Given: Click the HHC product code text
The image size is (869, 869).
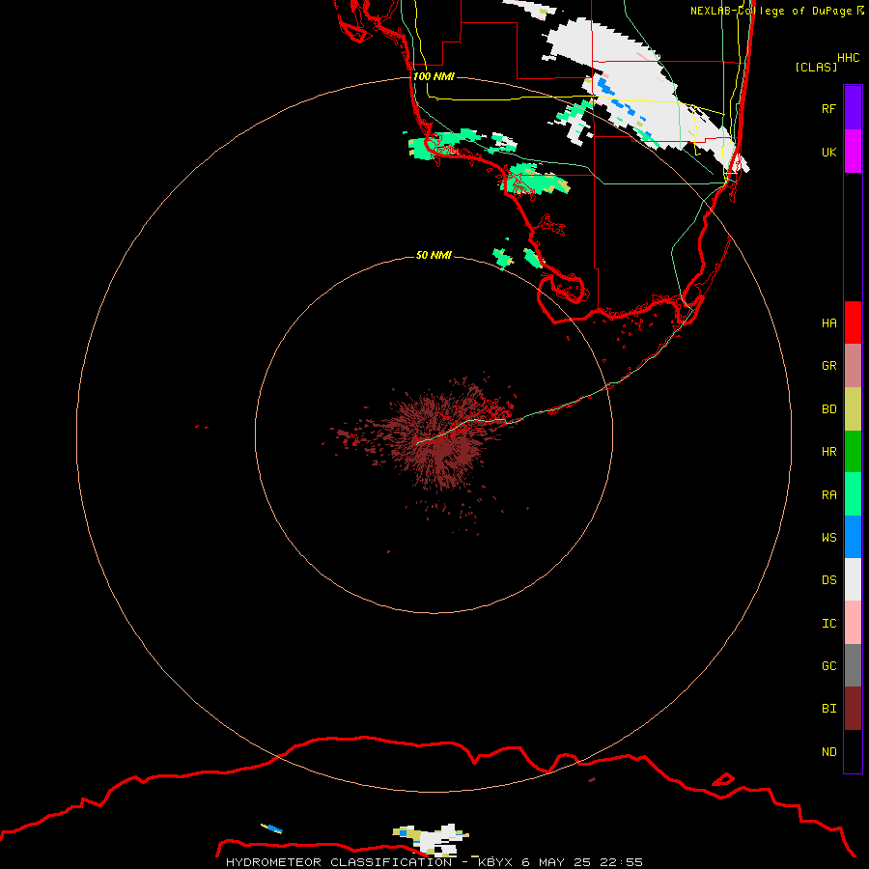Looking at the screenshot, I should click(848, 58).
